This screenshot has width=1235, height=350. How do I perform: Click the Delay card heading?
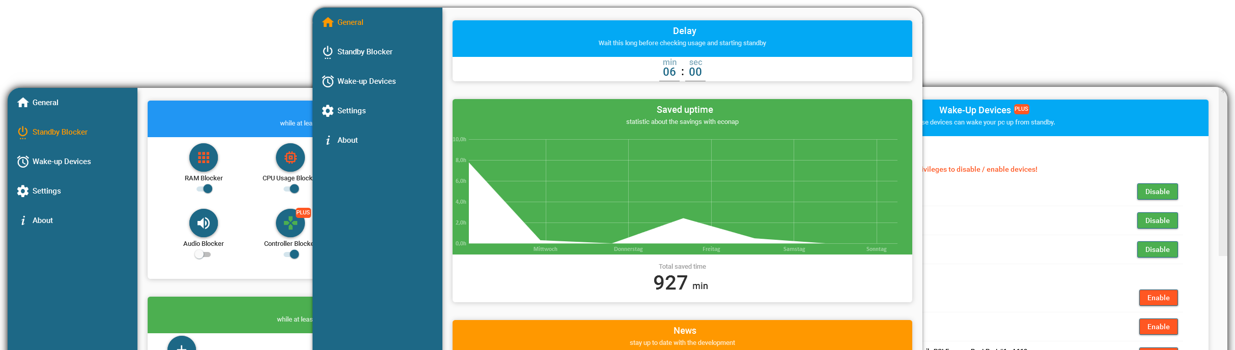coord(684,31)
